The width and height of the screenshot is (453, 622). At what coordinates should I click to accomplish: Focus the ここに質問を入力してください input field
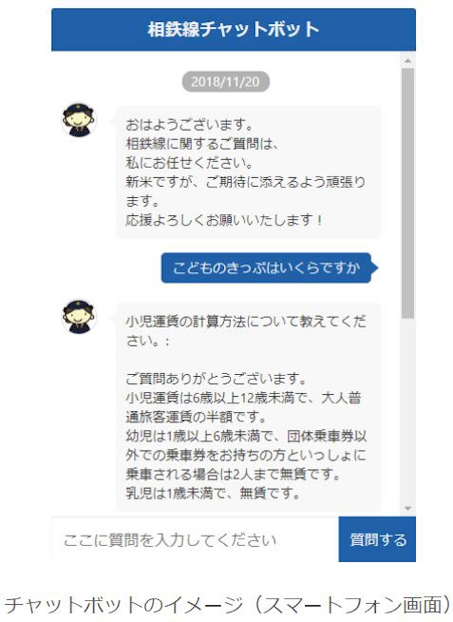[195, 539]
